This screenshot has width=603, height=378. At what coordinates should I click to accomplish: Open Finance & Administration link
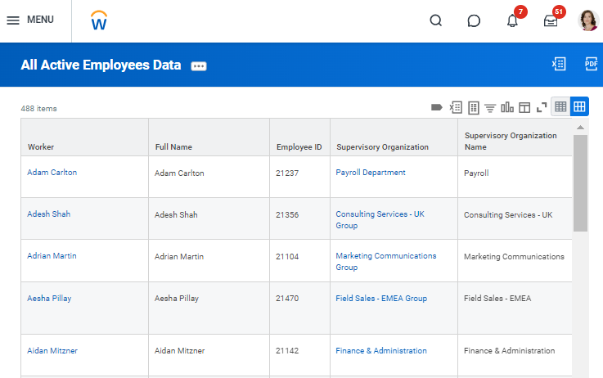click(381, 351)
